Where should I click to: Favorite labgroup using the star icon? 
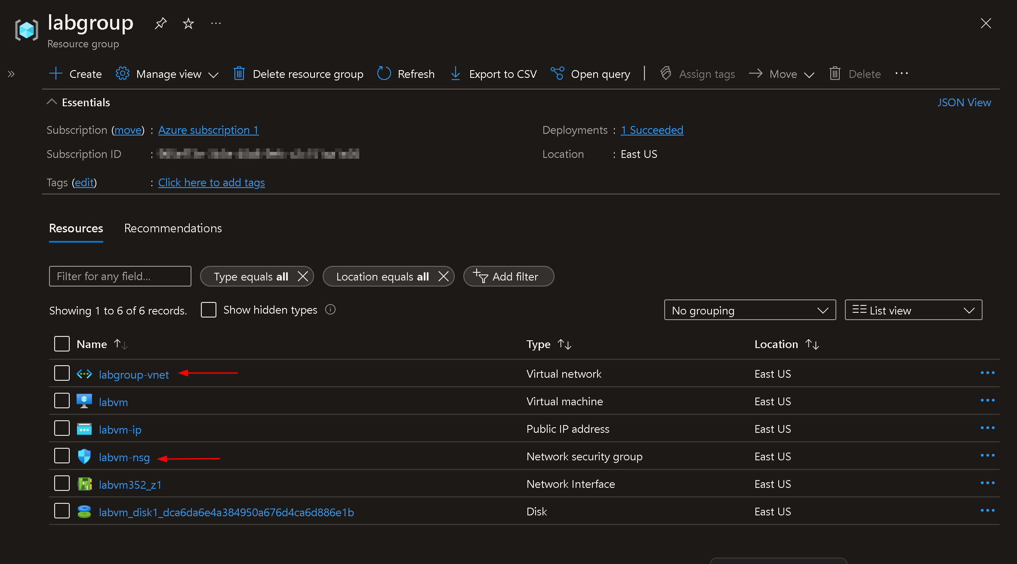coord(188,23)
